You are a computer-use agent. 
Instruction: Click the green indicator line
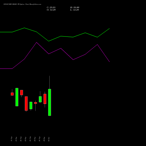coord(55,34)
